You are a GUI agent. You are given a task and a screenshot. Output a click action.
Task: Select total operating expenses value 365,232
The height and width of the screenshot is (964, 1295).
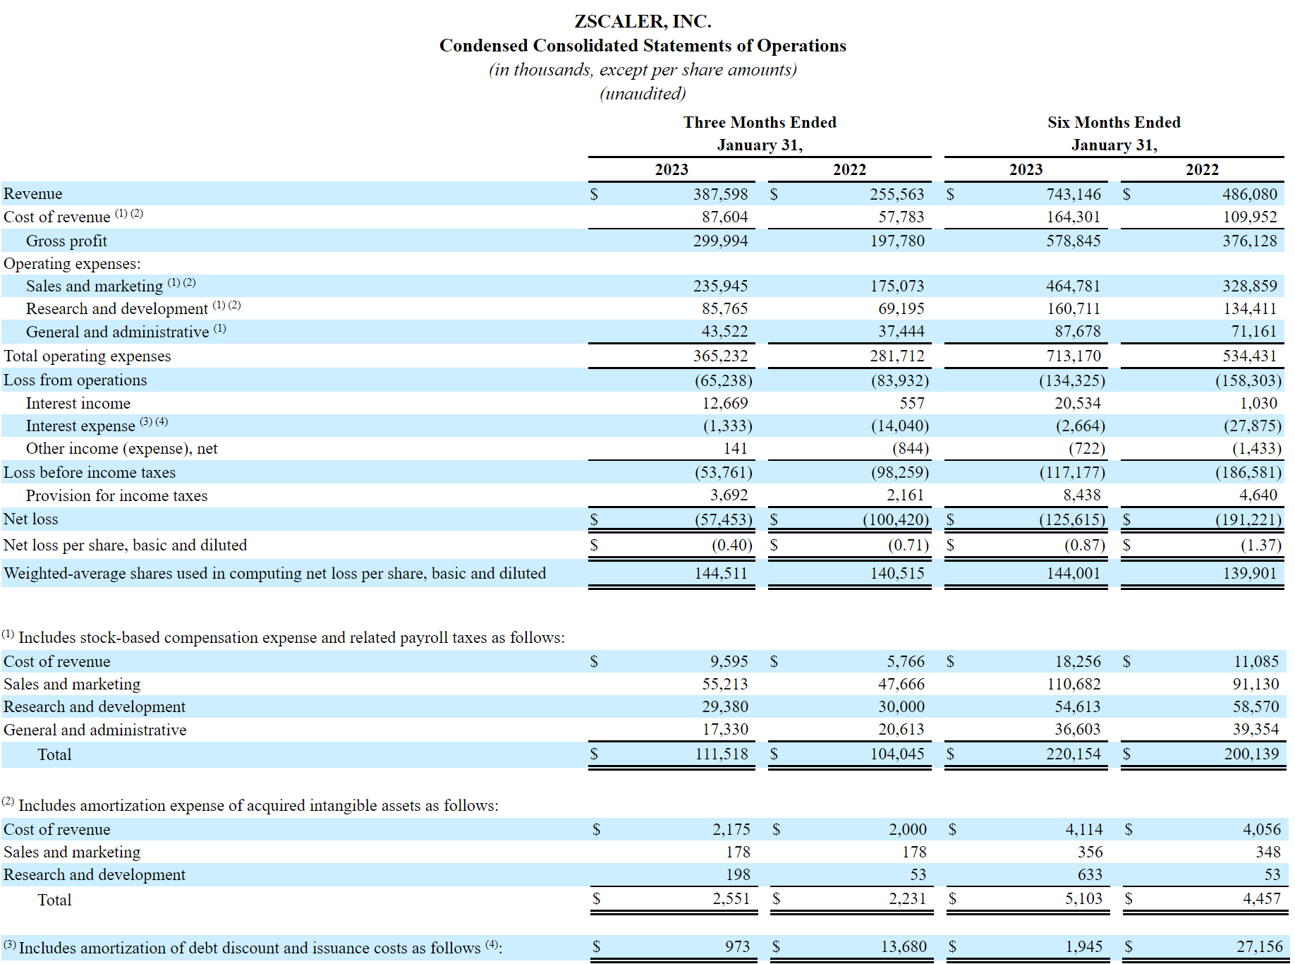720,356
